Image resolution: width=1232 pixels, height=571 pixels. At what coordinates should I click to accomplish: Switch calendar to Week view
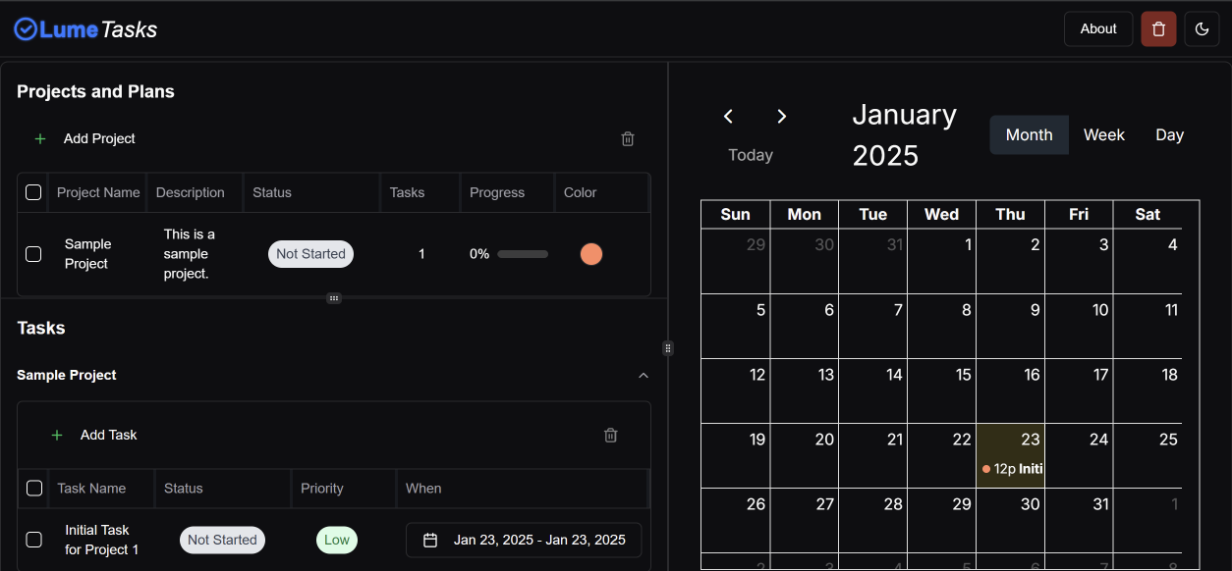(x=1103, y=135)
